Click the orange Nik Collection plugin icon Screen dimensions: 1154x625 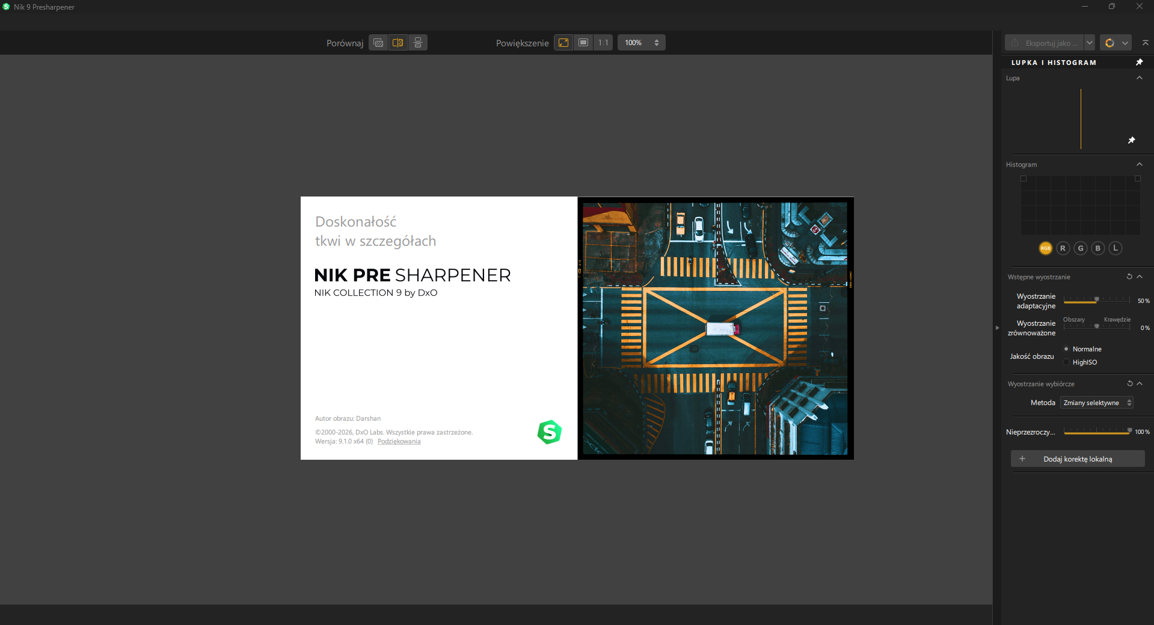pos(1109,43)
